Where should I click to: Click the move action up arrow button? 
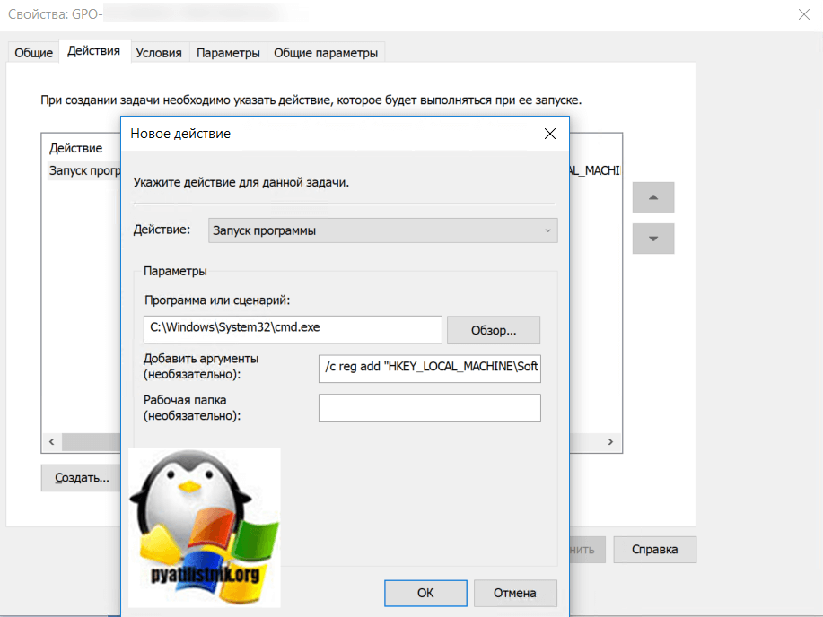(653, 196)
